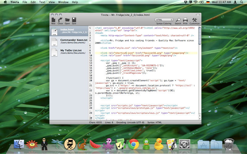The height and width of the screenshot is (154, 247).
Task: Open the Text menu
Action: pyautogui.click(x=42, y=2)
